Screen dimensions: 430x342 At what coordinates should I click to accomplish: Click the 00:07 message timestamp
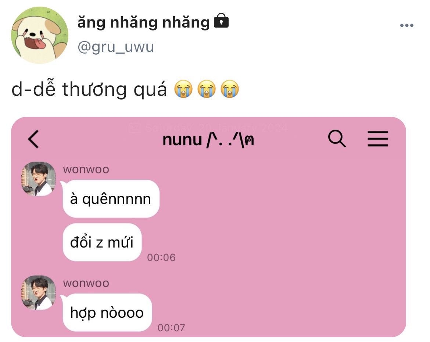coord(171,328)
